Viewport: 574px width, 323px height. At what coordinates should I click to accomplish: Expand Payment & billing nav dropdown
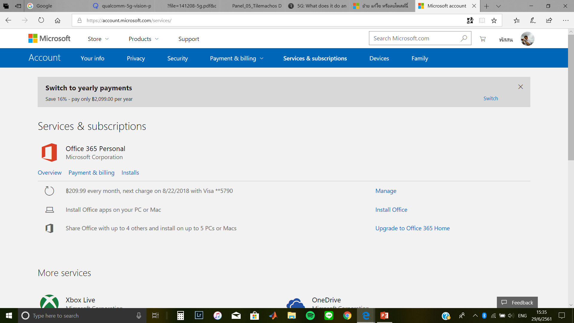(x=236, y=58)
